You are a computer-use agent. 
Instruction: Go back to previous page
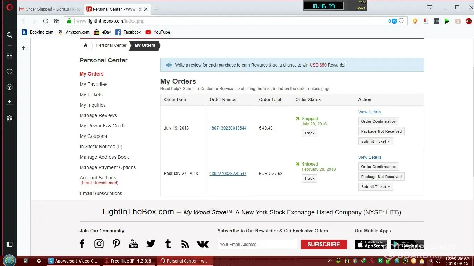coord(24,21)
